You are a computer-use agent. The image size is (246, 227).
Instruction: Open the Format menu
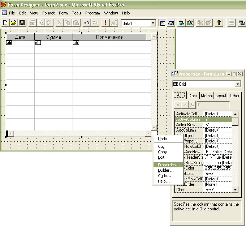[x=48, y=13]
